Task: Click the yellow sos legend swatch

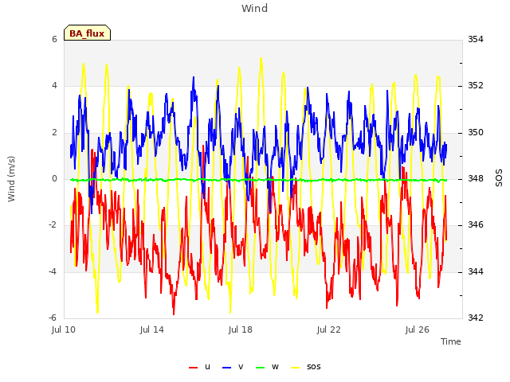Action: pos(295,368)
